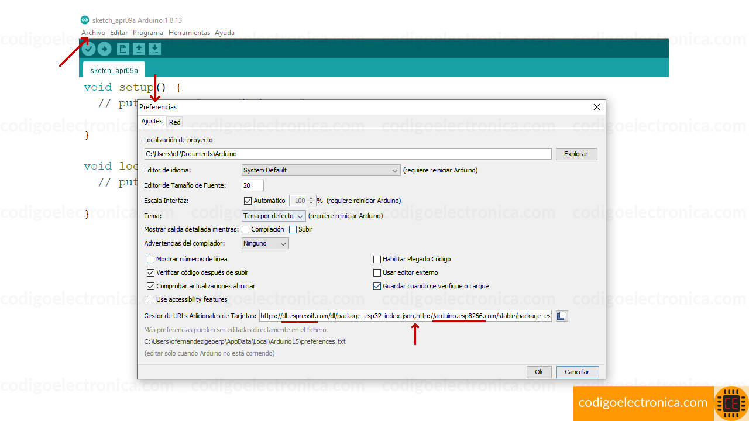Open the Herramientas menu
Screen dimensions: 749x421
coord(189,33)
